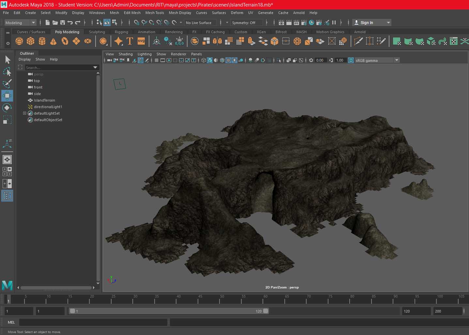Create a polygon cube from the shelf
This screenshot has width=469, height=335.
(31, 41)
